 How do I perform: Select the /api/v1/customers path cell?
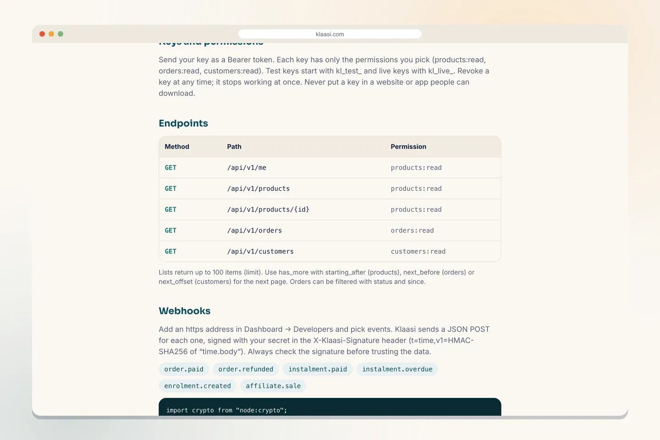point(260,252)
